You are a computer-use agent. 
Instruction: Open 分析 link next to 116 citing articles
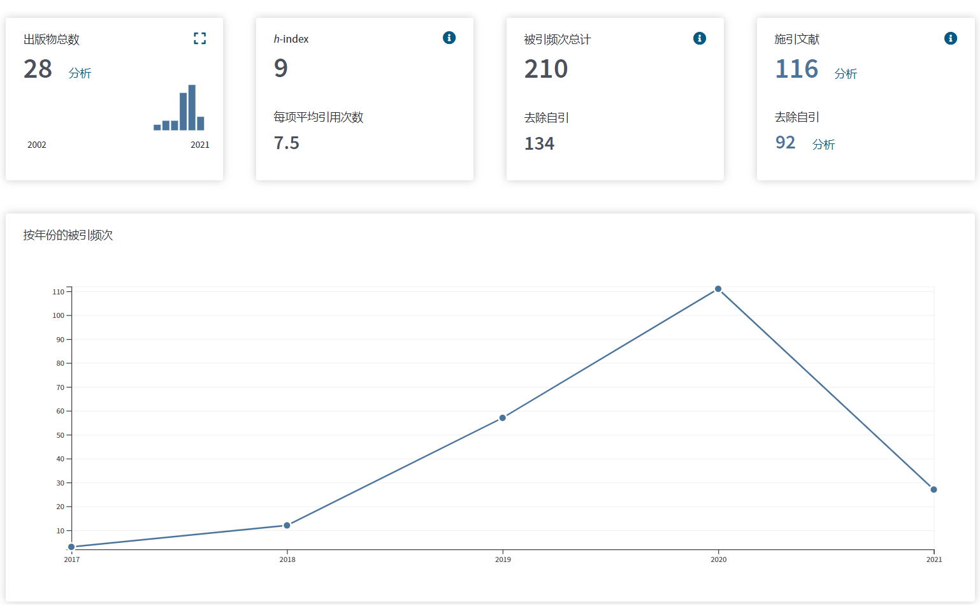pyautogui.click(x=846, y=74)
